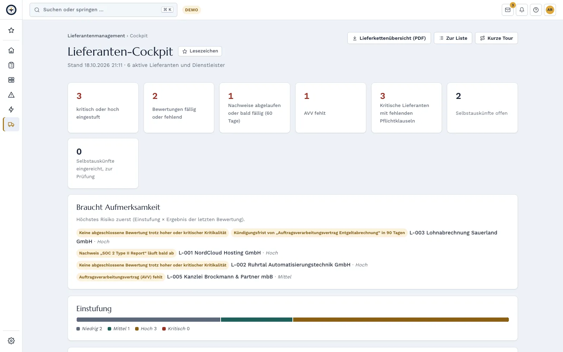Open clipboard checklist icon in sidebar
563x352 pixels.
point(11,65)
